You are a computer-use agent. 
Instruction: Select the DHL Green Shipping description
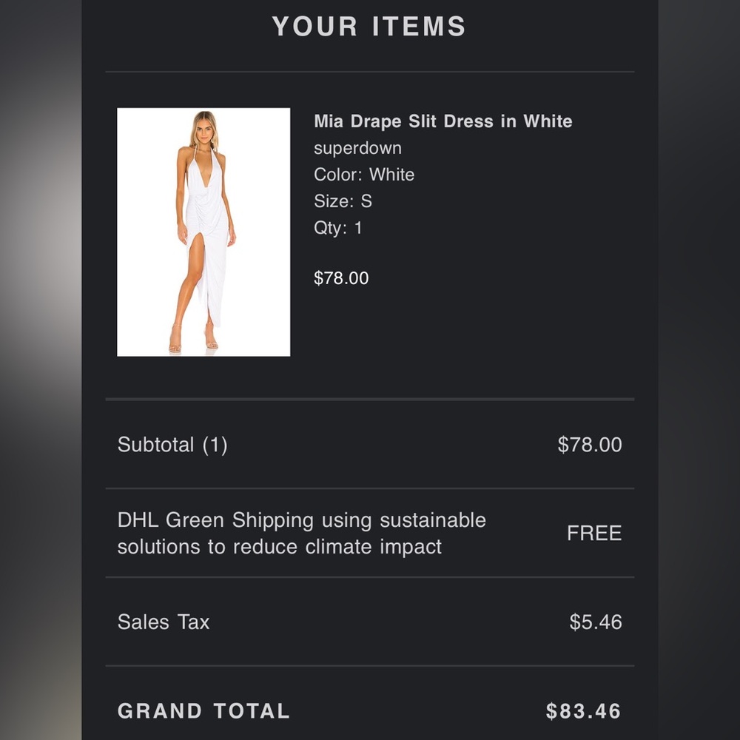click(x=302, y=534)
